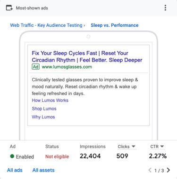Click the ad description text block

(x=85, y=86)
